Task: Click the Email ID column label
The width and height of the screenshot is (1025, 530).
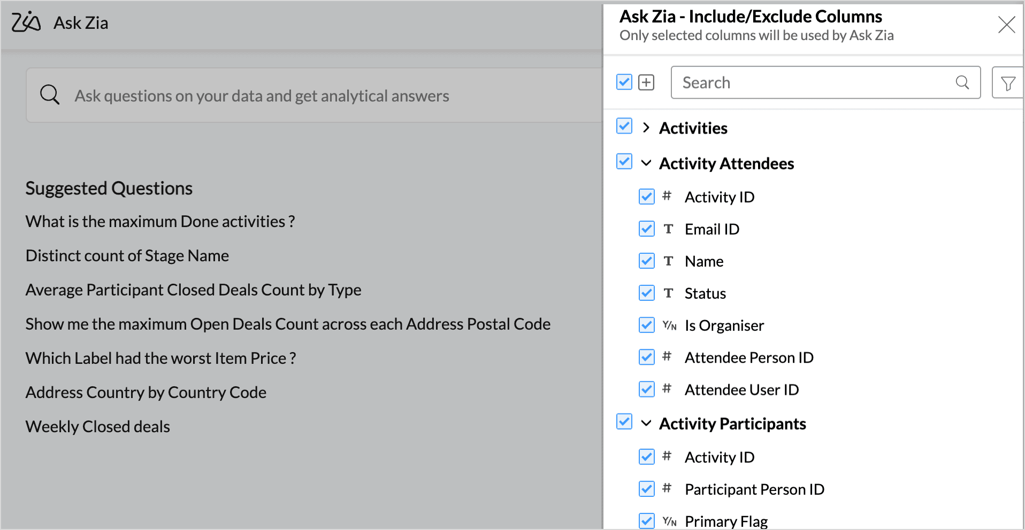Action: (x=712, y=229)
